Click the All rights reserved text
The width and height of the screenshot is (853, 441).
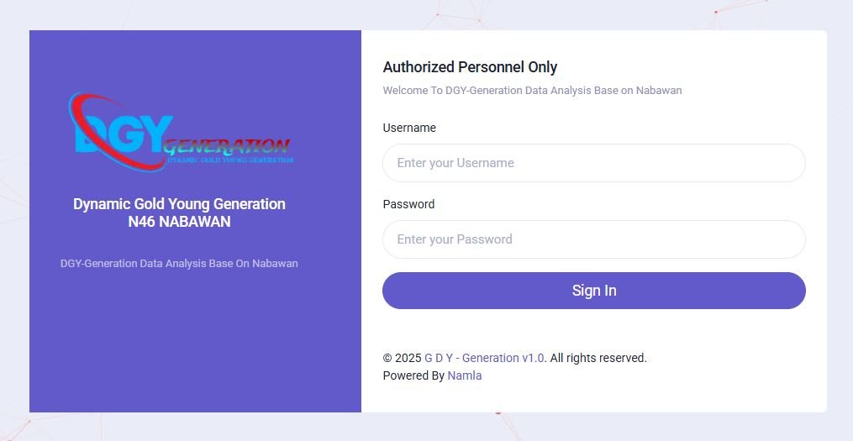598,358
